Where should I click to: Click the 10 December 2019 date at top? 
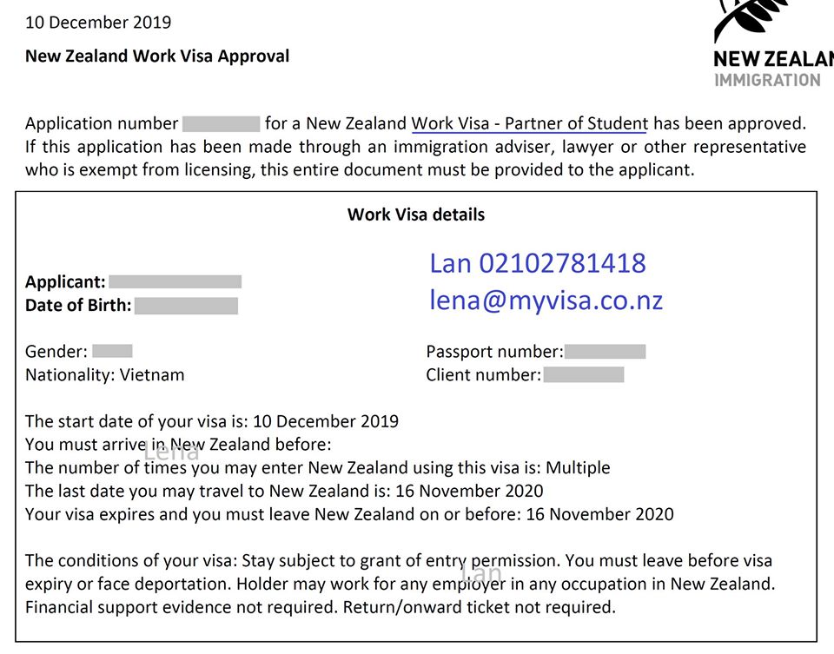(x=98, y=23)
